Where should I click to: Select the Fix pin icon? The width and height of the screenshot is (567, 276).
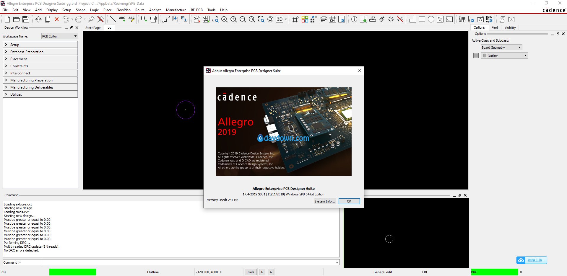(x=91, y=19)
